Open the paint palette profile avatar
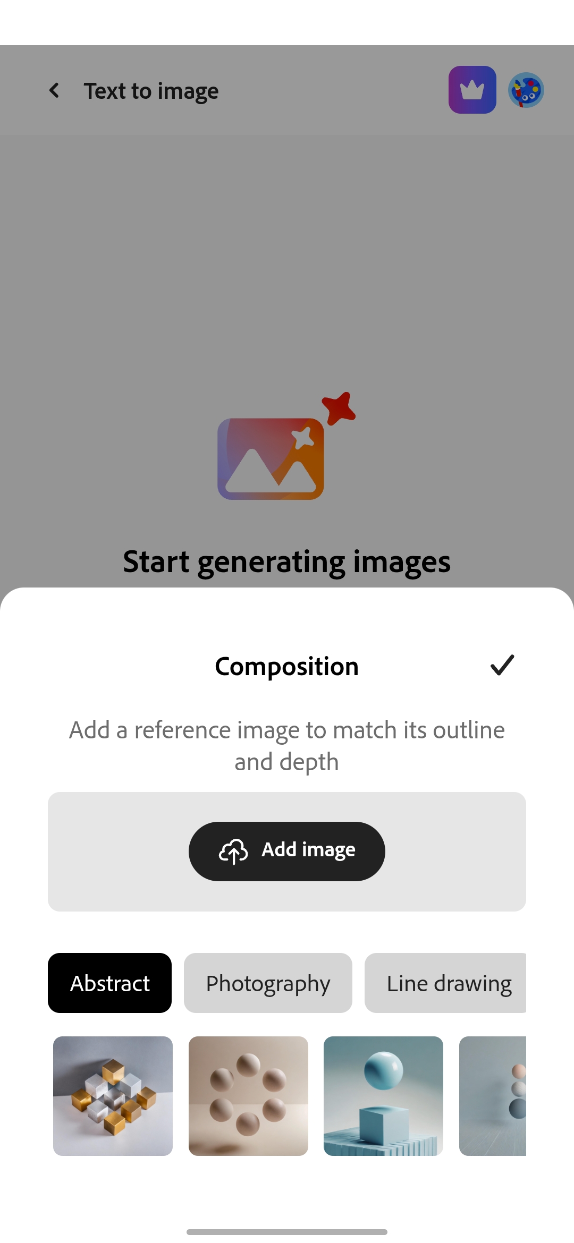574x1243 pixels. [x=526, y=90]
